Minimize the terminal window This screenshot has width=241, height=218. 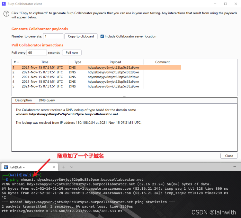[x=235, y=166]
